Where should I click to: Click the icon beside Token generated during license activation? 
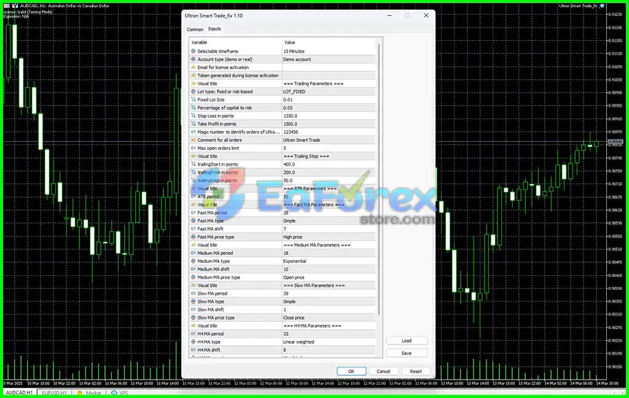click(x=193, y=76)
